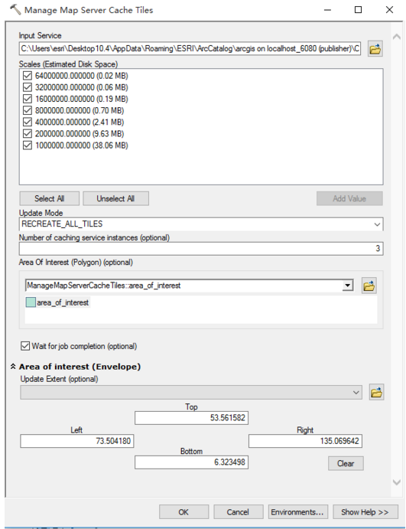
Task: Open the Update Mode dropdown
Action: [x=377, y=224]
